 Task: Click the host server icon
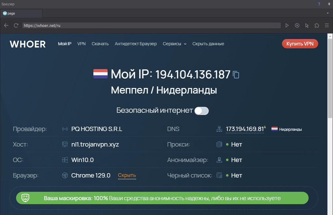pyautogui.click(x=65, y=144)
